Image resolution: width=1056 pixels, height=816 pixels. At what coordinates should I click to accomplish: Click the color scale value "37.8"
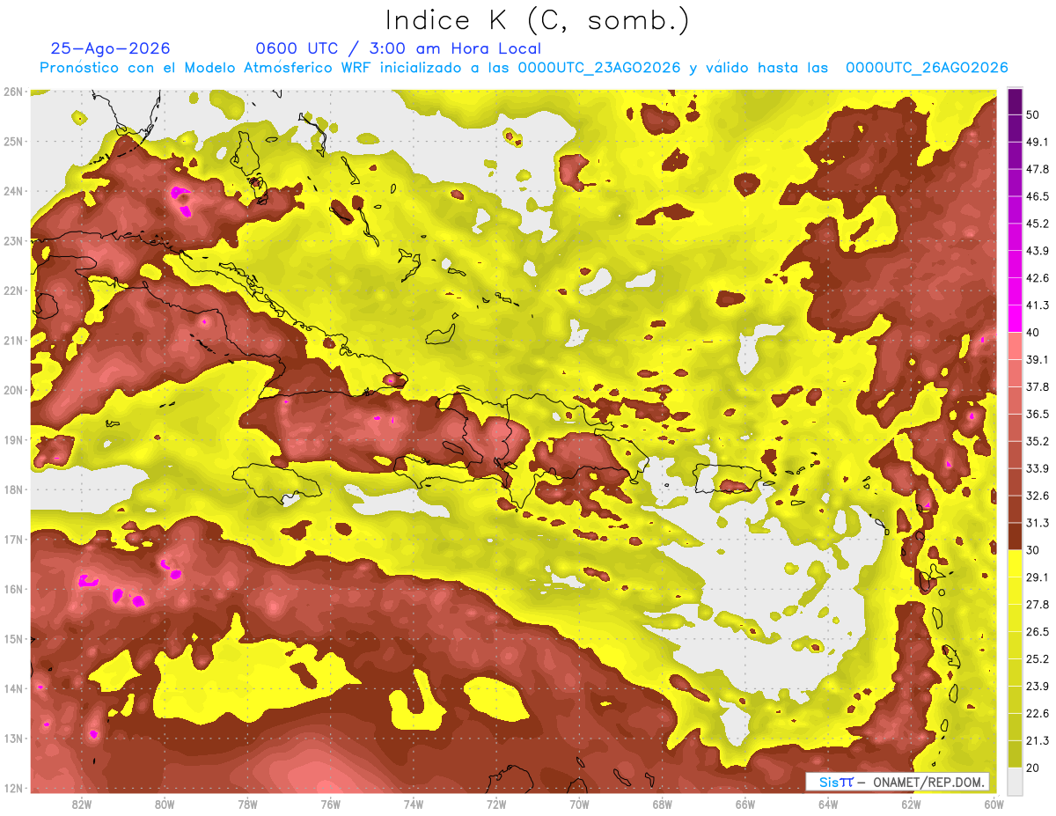click(x=1038, y=386)
